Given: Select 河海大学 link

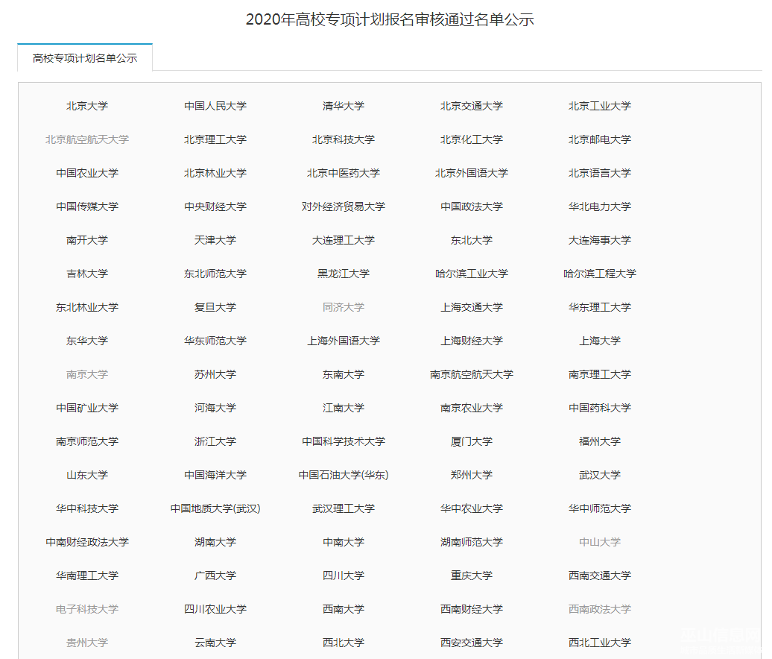Looking at the screenshot, I should [x=215, y=407].
